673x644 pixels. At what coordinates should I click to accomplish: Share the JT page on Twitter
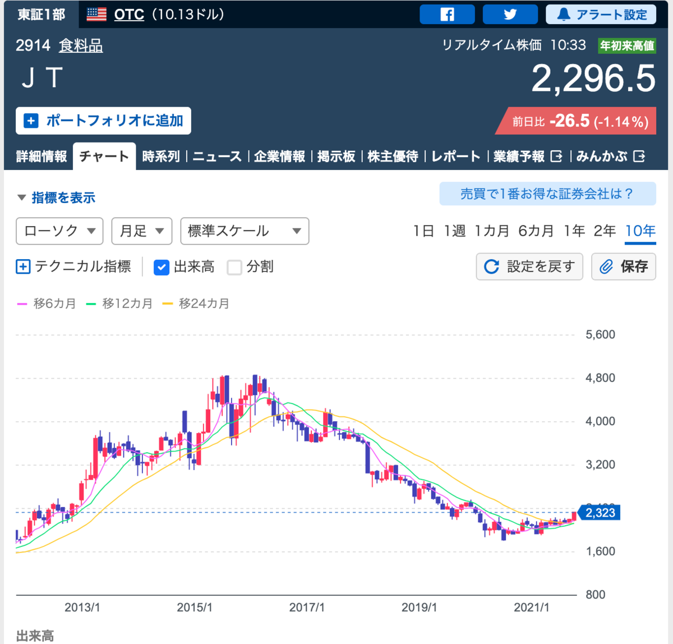[510, 15]
